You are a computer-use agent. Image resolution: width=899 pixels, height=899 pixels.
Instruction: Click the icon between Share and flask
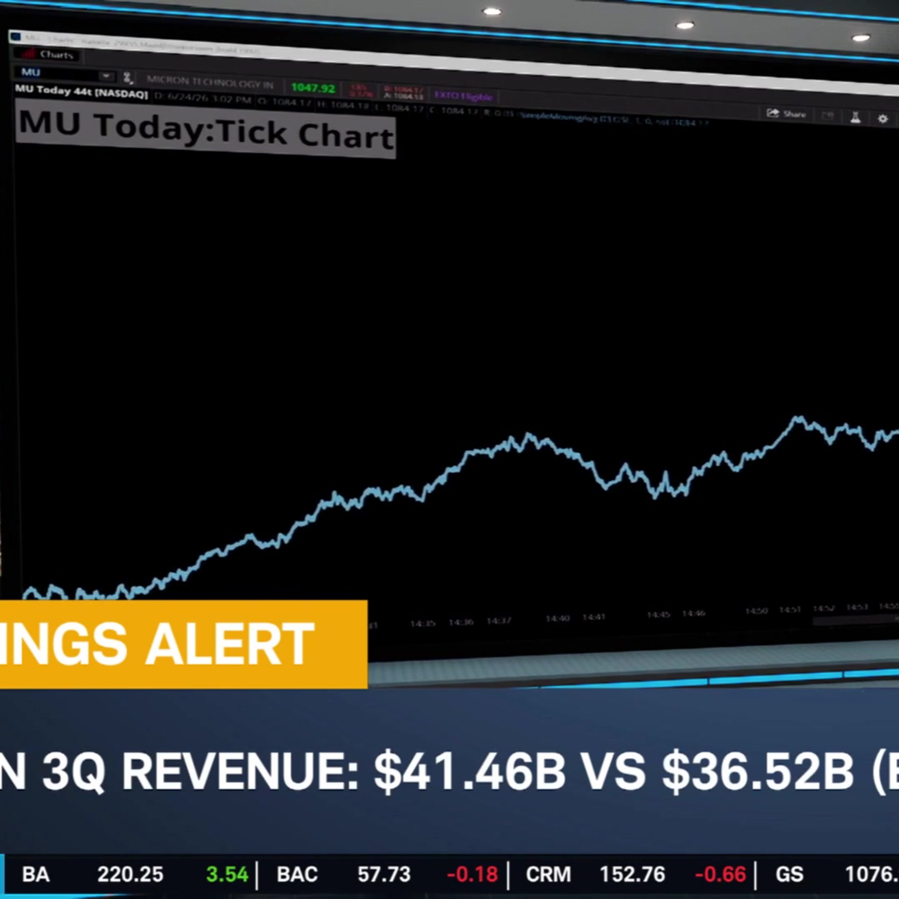[828, 115]
